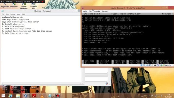Click Notepad's horizontal scrollbar left arrow
The height and width of the screenshot is (98, 174).
tap(2, 83)
